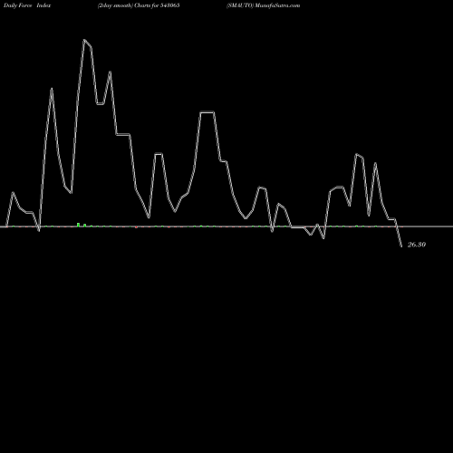Click the 26.30 value label
The width and height of the screenshot is (453, 453).
click(417, 245)
